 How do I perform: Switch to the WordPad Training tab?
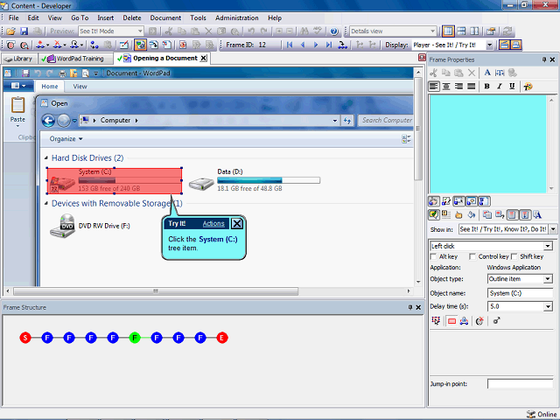(75, 59)
